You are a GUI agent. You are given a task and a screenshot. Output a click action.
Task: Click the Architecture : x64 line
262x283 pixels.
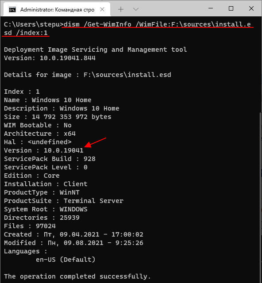(40, 134)
